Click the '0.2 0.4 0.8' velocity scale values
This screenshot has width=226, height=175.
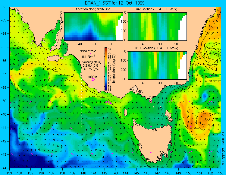(90, 65)
